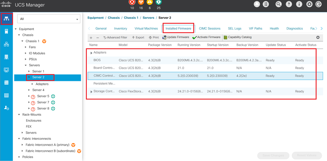Viewport: 327px width, 161px height.
Task: Open the Storage navigation icon
Action: tap(7, 83)
